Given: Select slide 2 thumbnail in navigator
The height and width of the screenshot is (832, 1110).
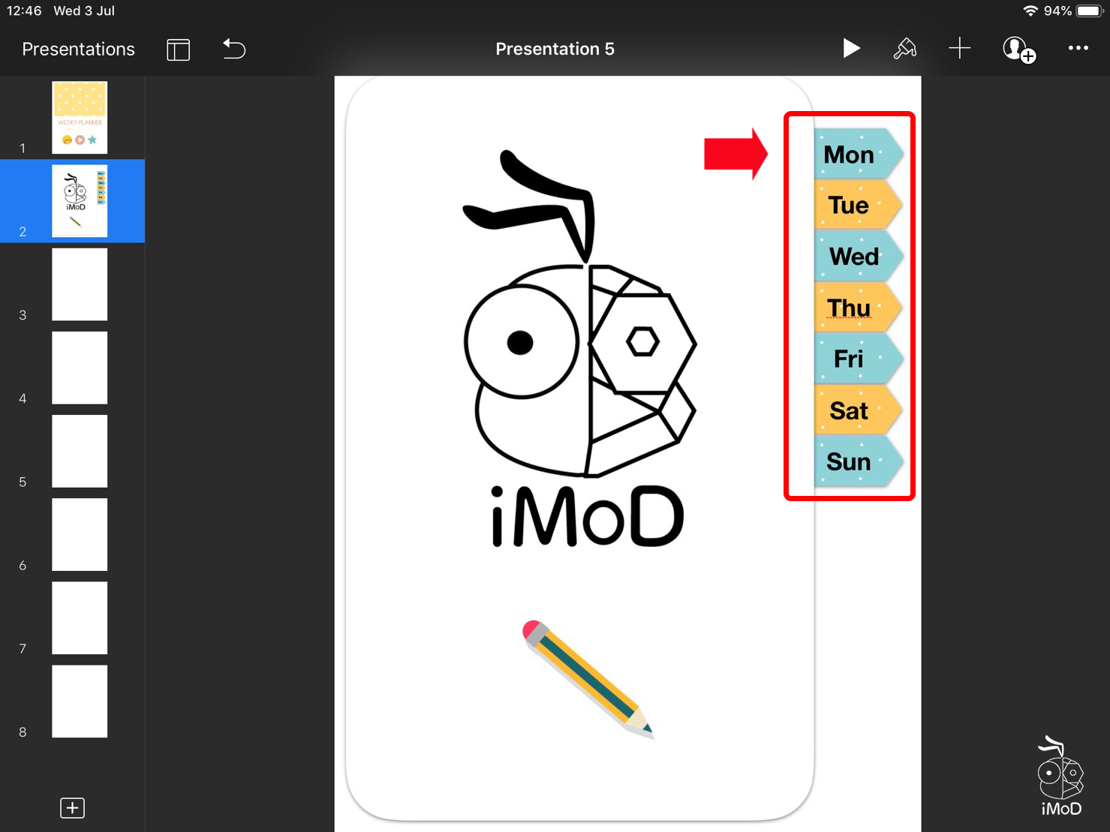Looking at the screenshot, I should tap(80, 201).
